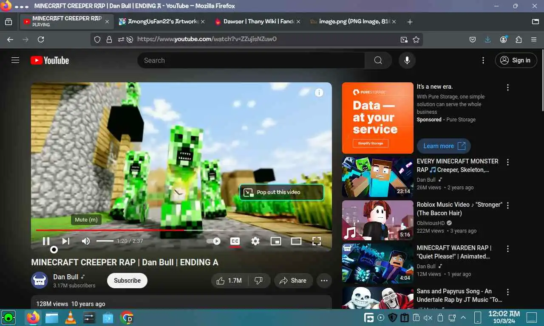This screenshot has height=326, width=544.
Task: Subscribe to Dan Bull
Action: pos(127,281)
